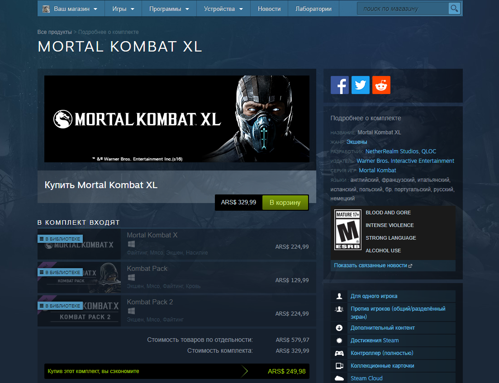Click the downloadable content arrow icon
This screenshot has width=499, height=383.
(x=339, y=328)
